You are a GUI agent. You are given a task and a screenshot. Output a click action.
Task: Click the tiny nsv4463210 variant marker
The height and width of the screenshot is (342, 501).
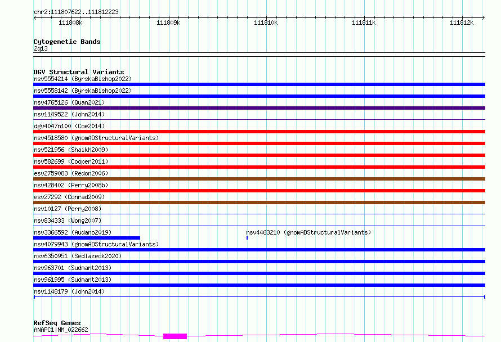(x=247, y=238)
